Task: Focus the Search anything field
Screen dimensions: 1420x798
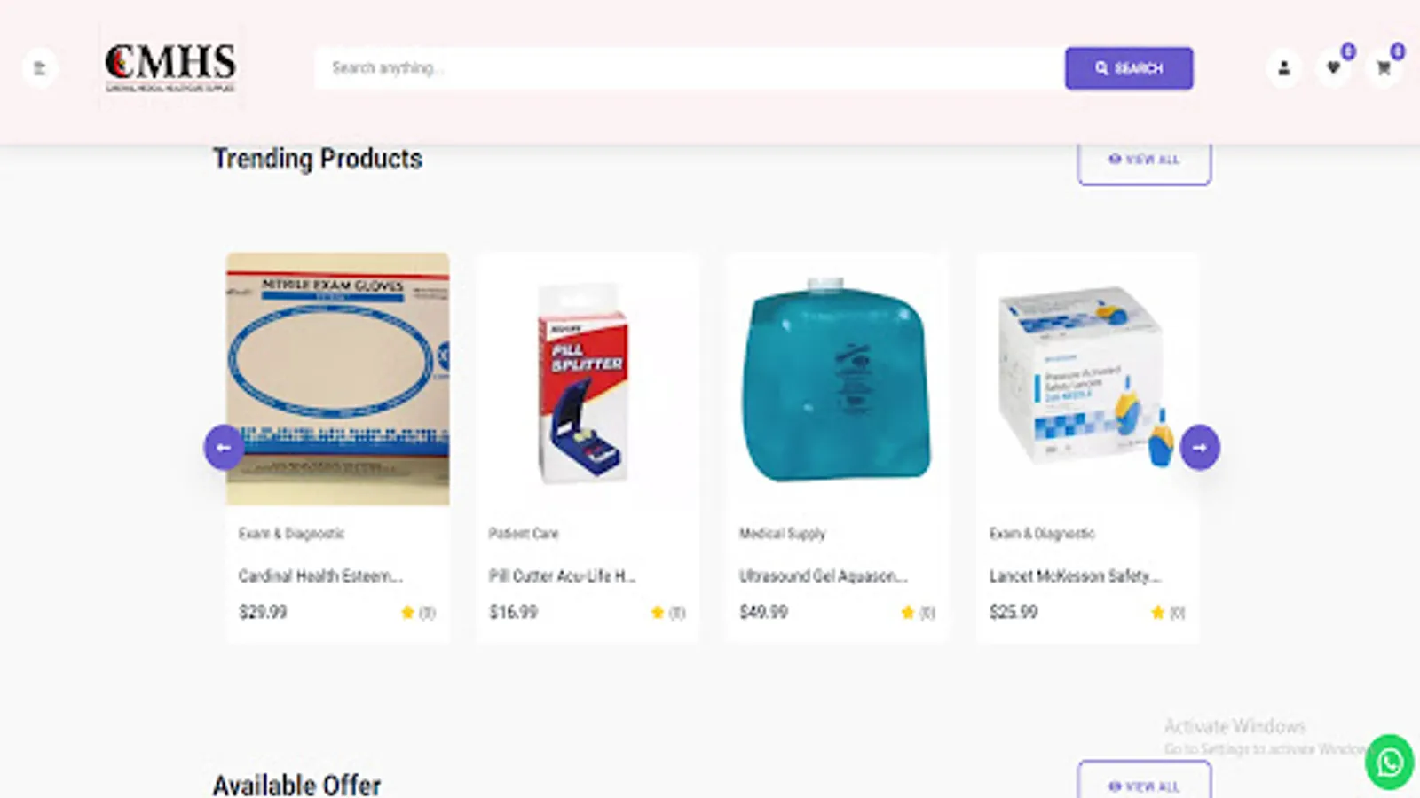Action: 690,68
